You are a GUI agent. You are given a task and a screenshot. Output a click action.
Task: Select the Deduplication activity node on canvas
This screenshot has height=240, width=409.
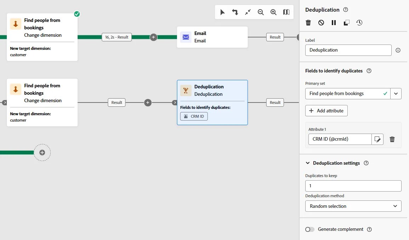[212, 103]
